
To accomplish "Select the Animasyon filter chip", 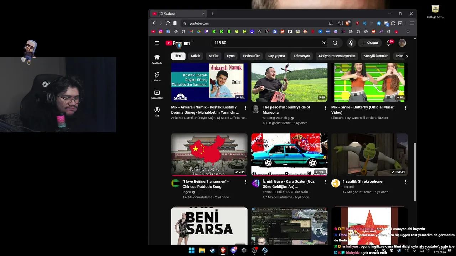I will 302,56.
